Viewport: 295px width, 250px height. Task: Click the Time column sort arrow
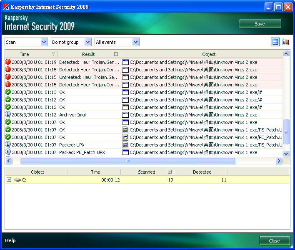pos(53,54)
